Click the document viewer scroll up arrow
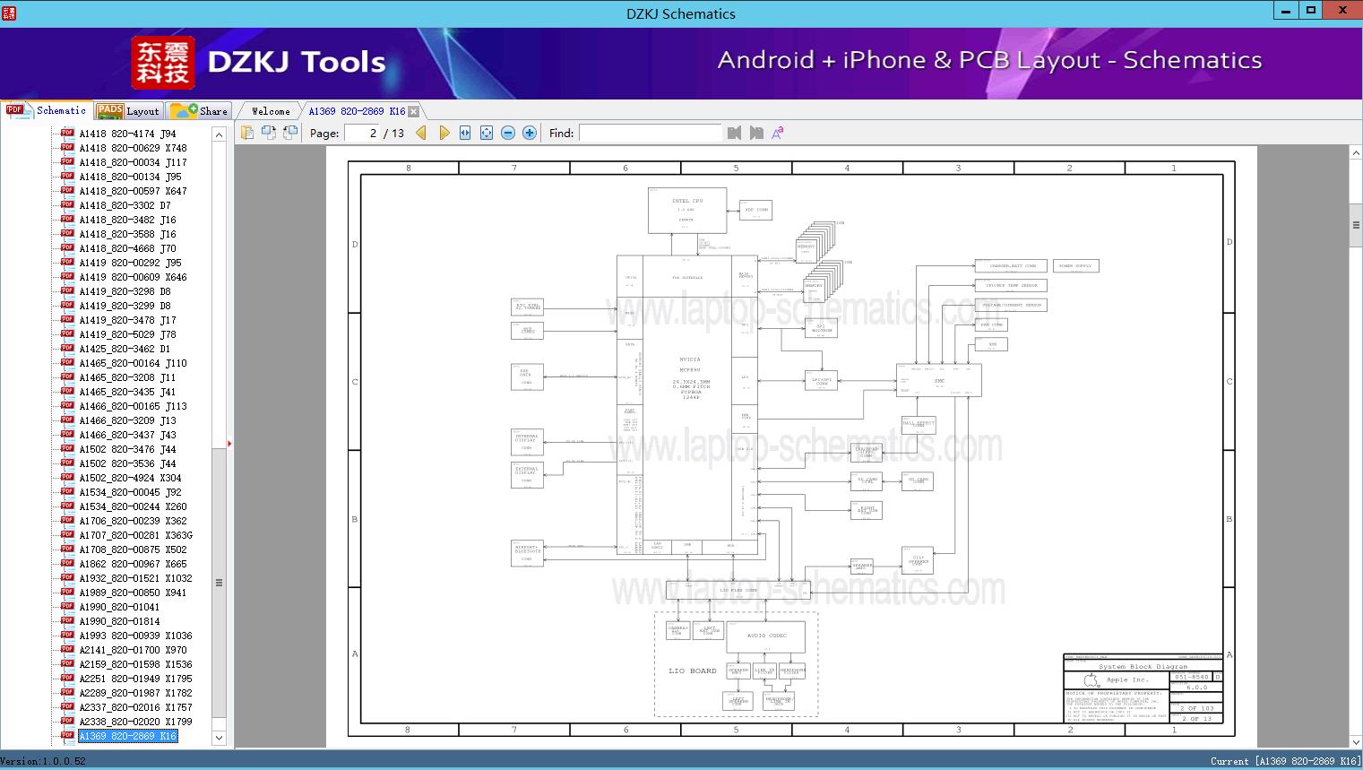The image size is (1363, 770). point(1355,153)
